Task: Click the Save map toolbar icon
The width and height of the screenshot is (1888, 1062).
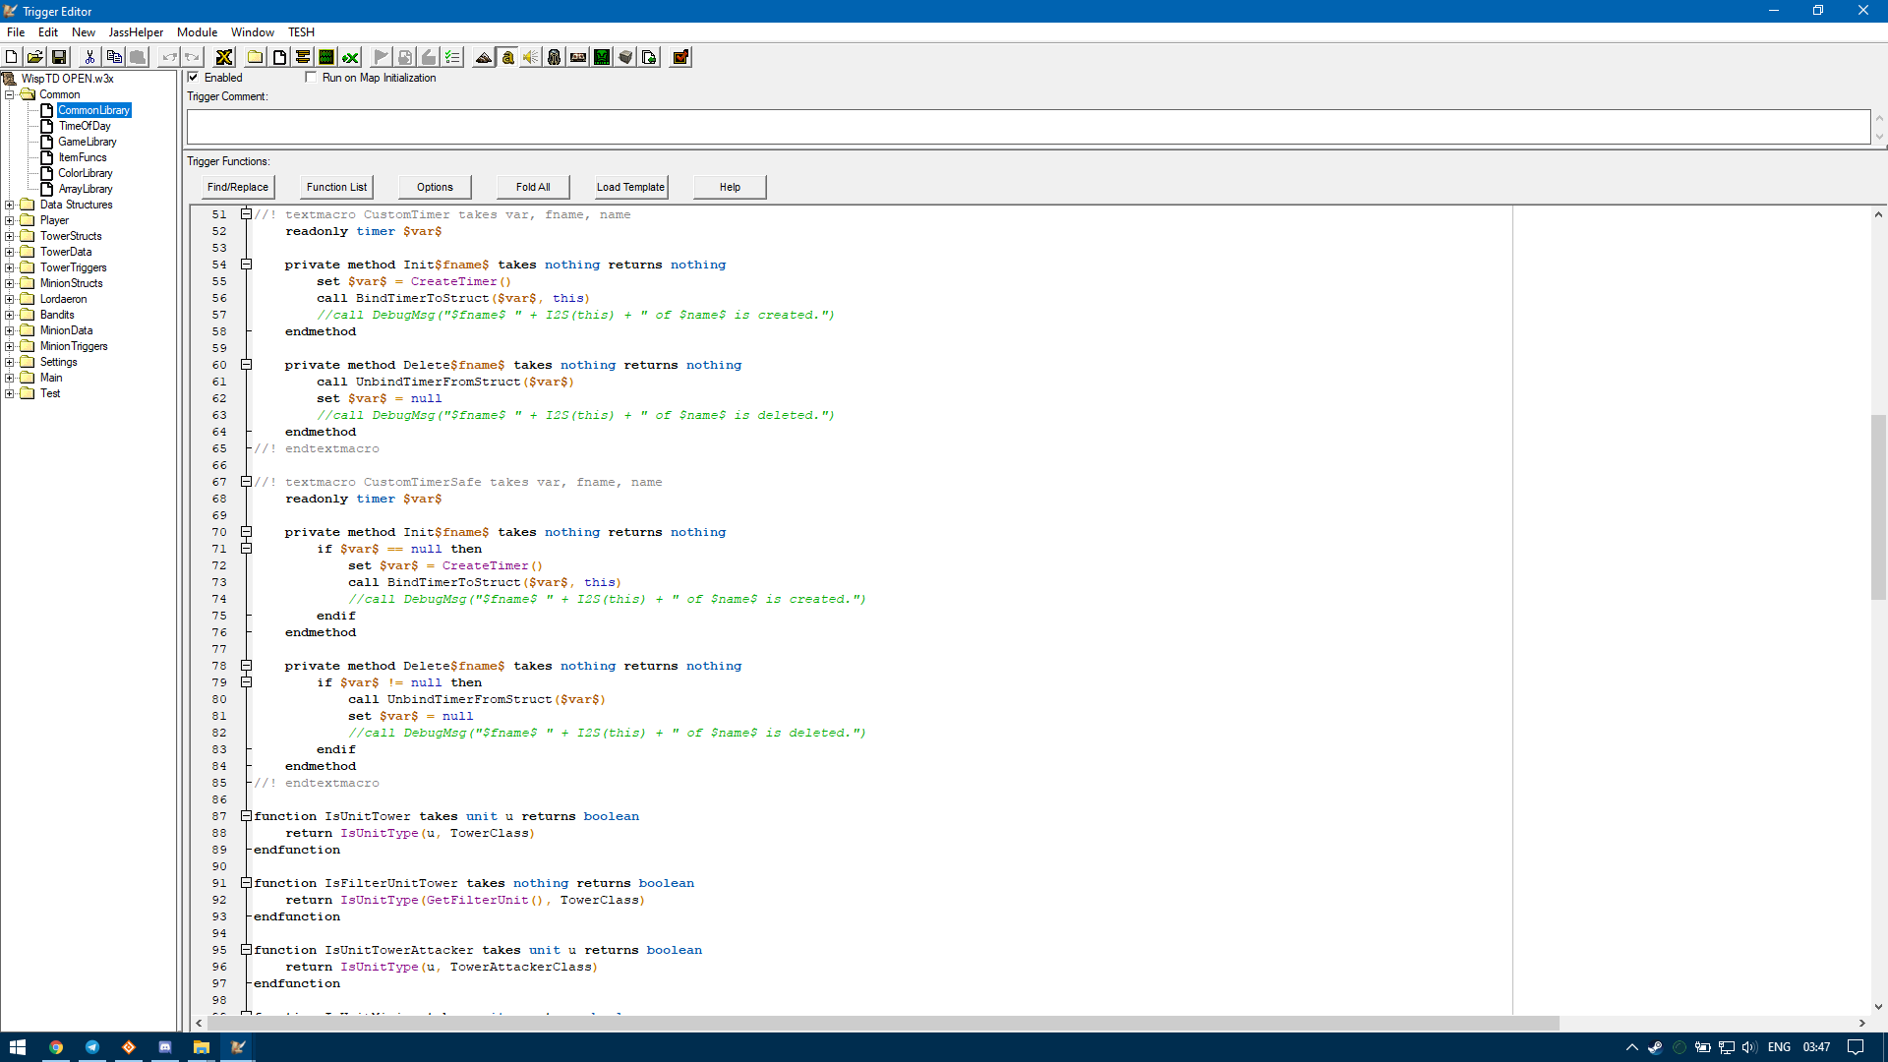Action: coord(59,57)
